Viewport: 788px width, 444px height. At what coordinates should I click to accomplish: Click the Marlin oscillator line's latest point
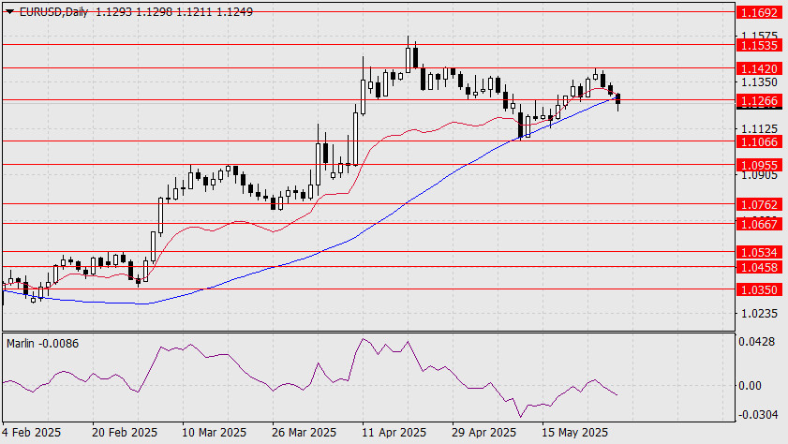click(617, 394)
